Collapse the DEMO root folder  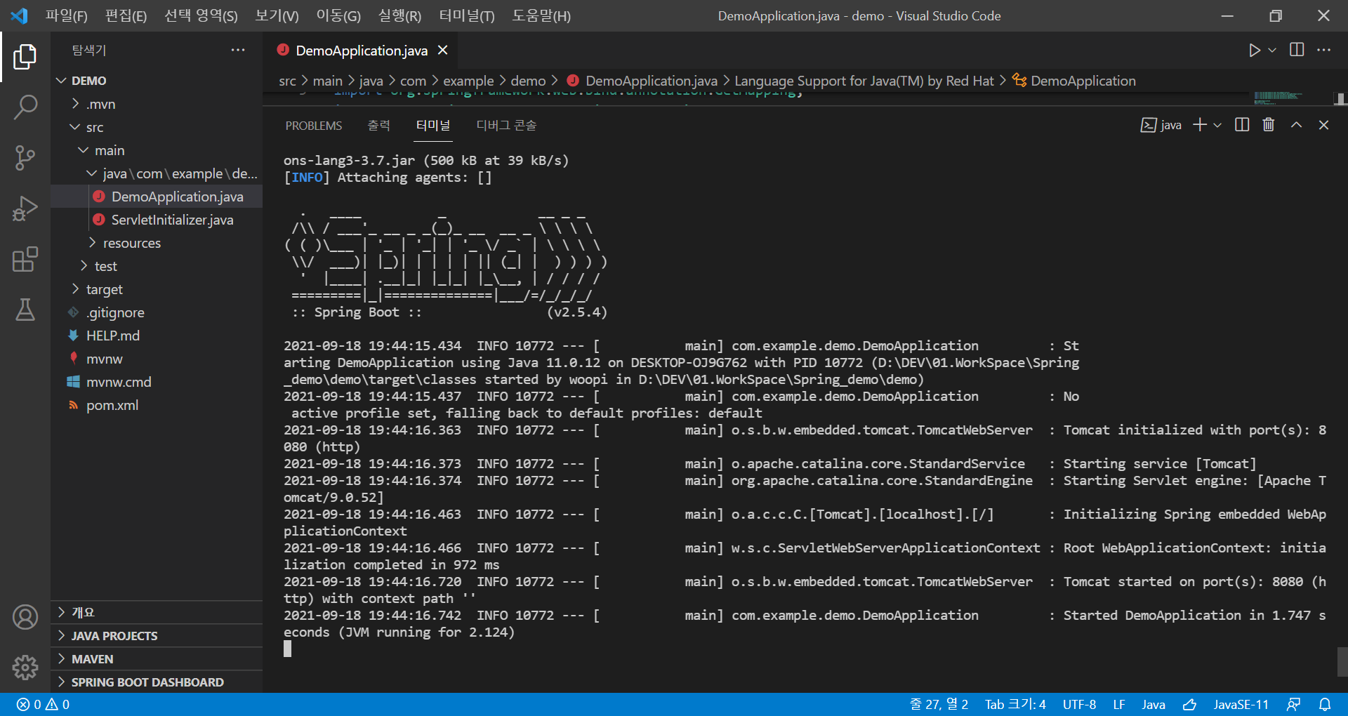(x=157, y=81)
